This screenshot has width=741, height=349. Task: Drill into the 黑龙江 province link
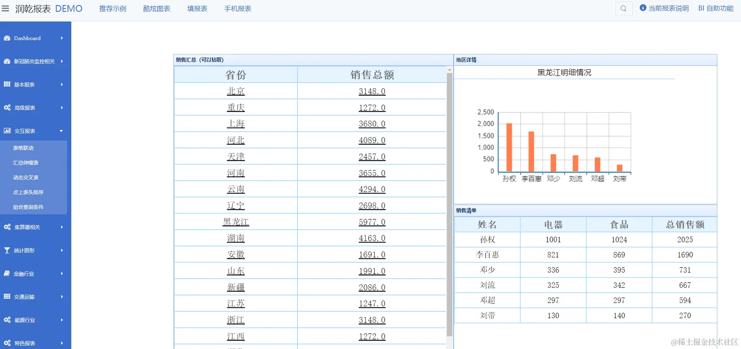[x=235, y=222]
